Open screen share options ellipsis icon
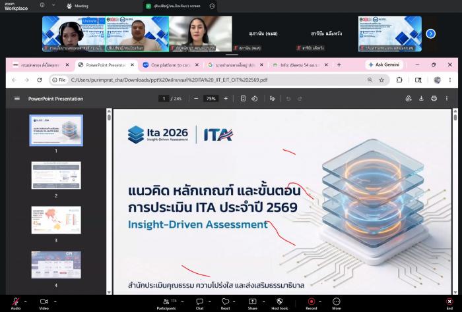462x312 pixels. coord(212,6)
